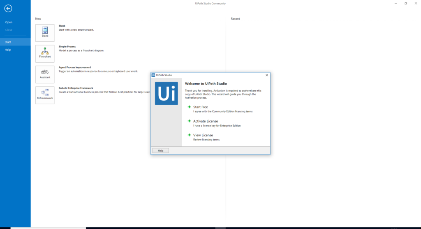Open the Help section in sidebar
The width and height of the screenshot is (421, 229).
(x=8, y=50)
